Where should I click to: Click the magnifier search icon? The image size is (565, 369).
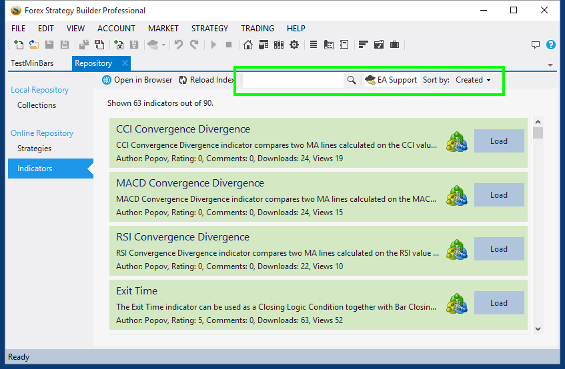click(x=352, y=80)
